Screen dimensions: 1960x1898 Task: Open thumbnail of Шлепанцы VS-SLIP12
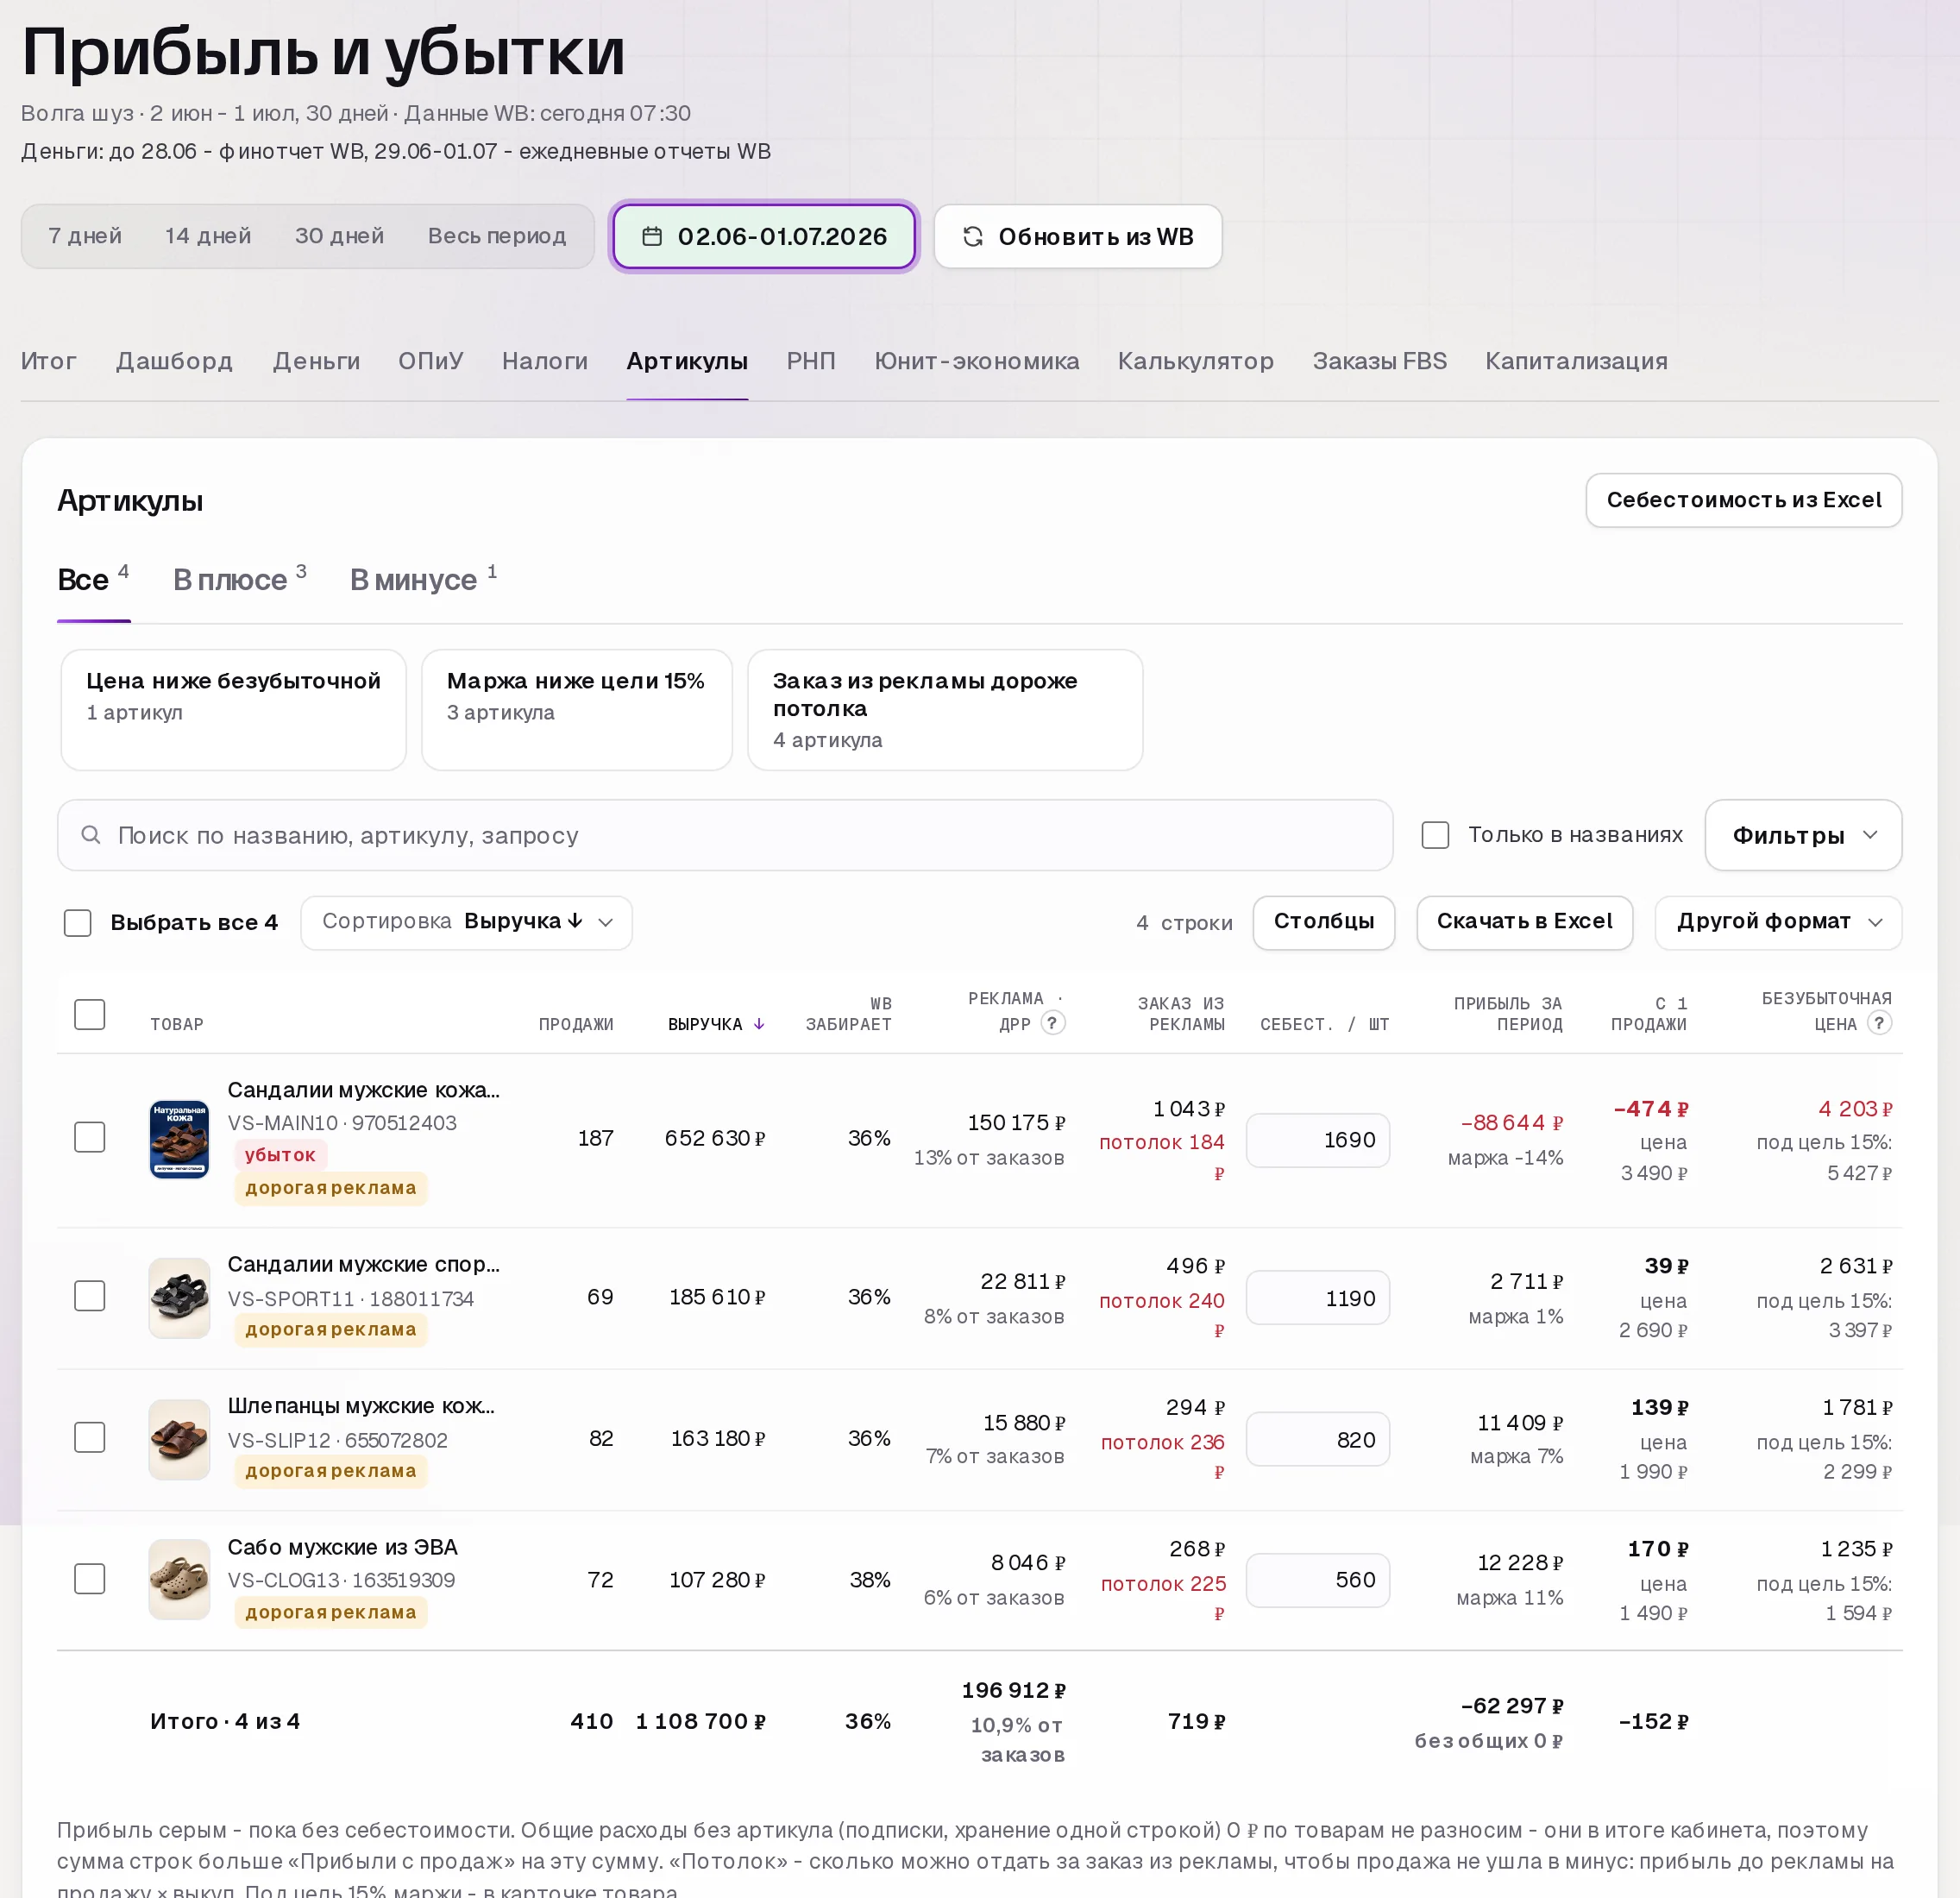click(x=180, y=1439)
